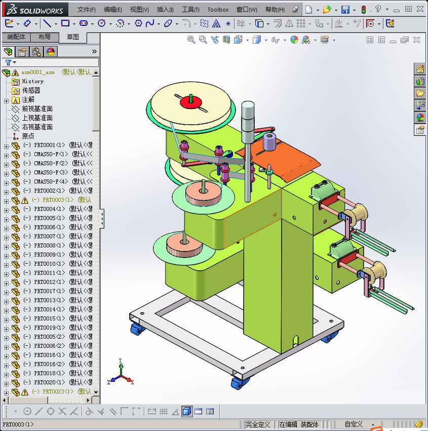This screenshot has height=431, width=428.
Task: Open the Line tool dropdown arrow
Action: point(56,24)
